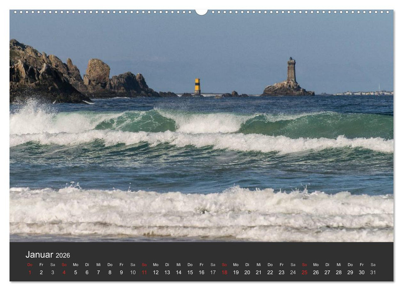Screen dimensions: 403x291
Task: Select the Mi weekday header
Action: click(x=98, y=264)
